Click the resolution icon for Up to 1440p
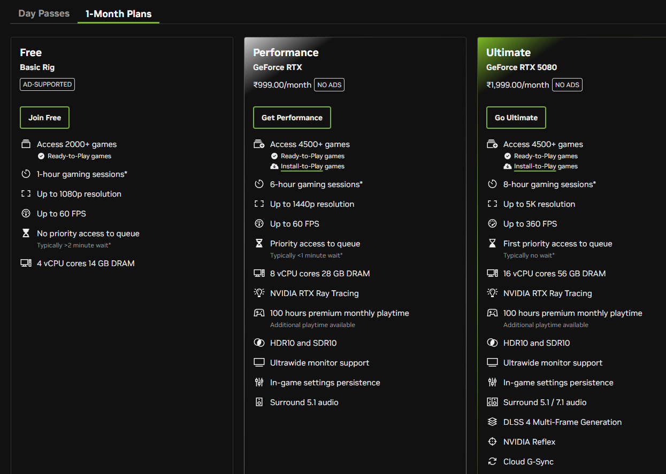Screen dimensions: 666x474 (259, 204)
